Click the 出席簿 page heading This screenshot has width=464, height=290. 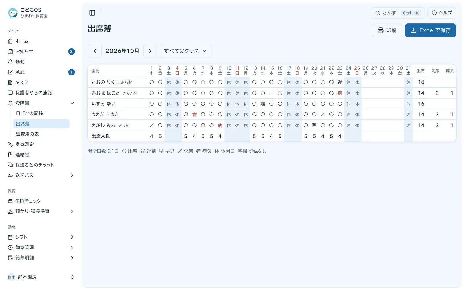tap(99, 28)
